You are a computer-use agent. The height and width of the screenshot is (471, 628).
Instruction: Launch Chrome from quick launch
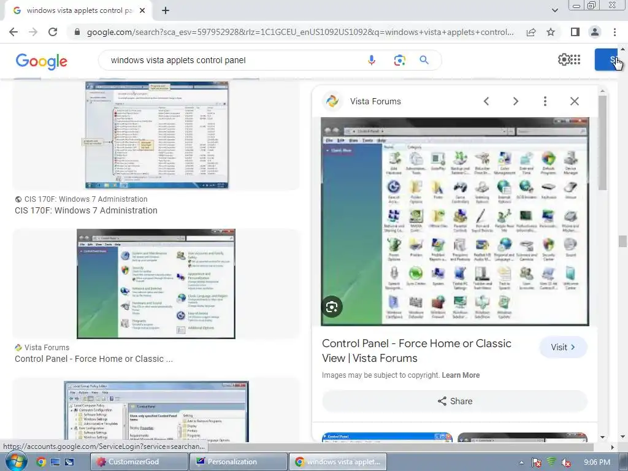click(x=41, y=462)
